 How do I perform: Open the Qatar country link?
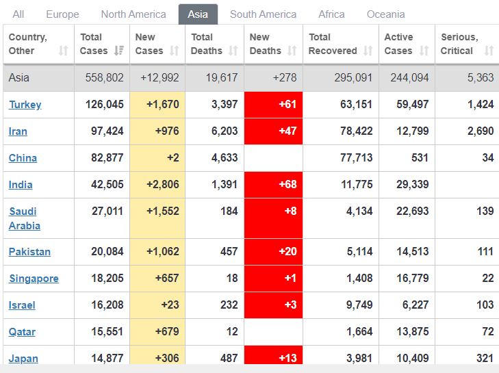22,332
